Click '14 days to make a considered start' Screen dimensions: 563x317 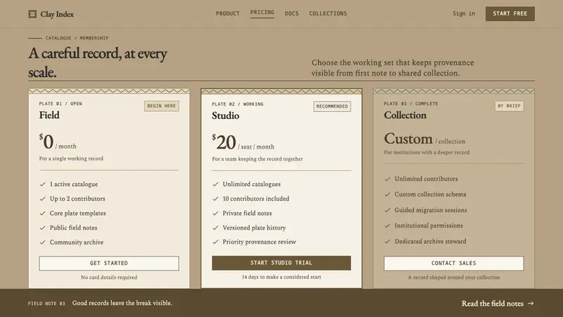281,277
